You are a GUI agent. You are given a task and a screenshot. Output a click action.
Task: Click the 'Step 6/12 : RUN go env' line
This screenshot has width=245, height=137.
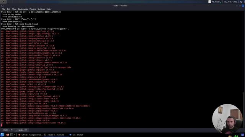click(x=31, y=12)
